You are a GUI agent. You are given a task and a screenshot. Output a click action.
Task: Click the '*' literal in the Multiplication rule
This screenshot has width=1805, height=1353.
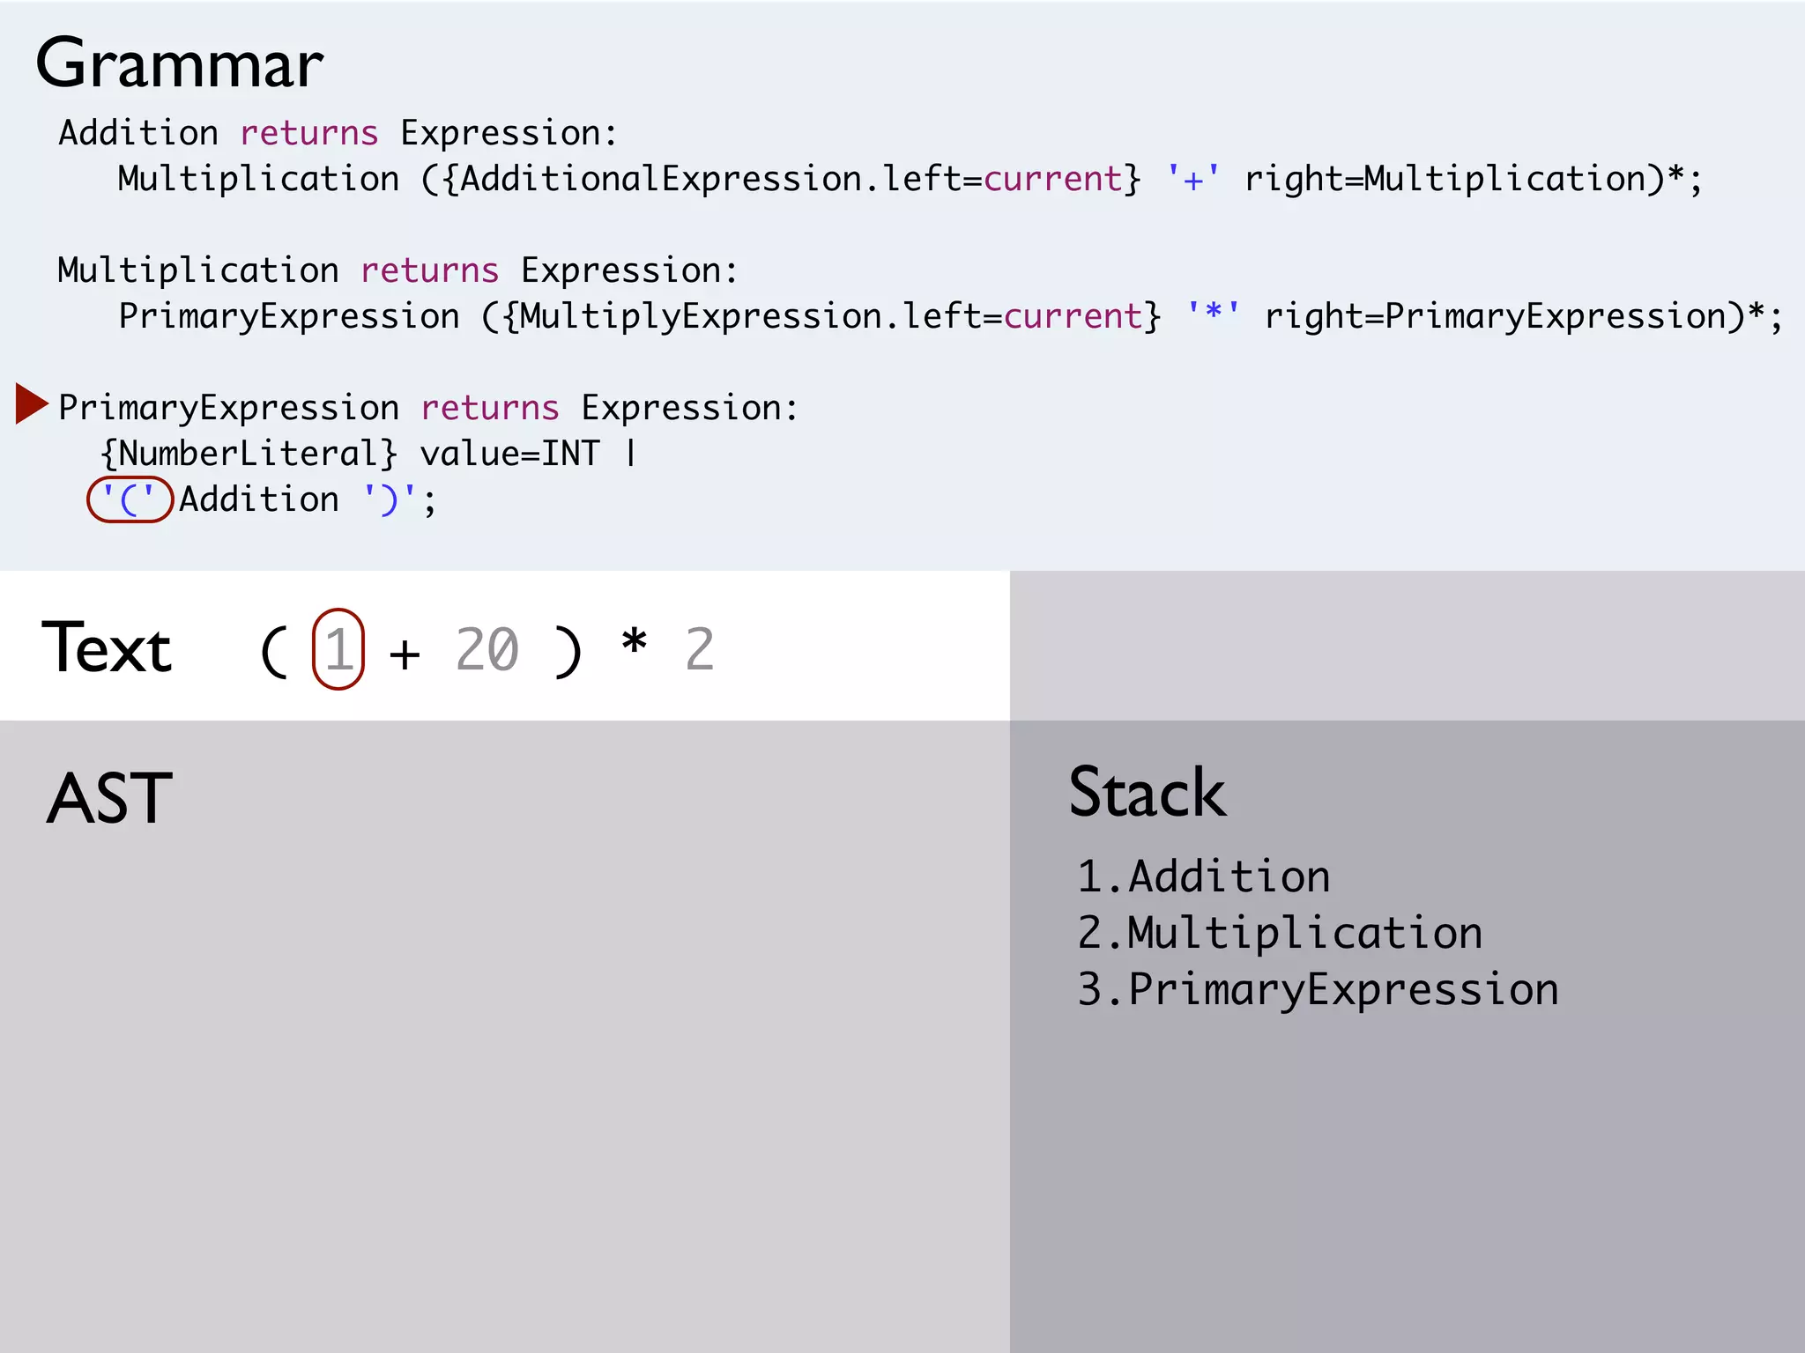pos(1214,314)
